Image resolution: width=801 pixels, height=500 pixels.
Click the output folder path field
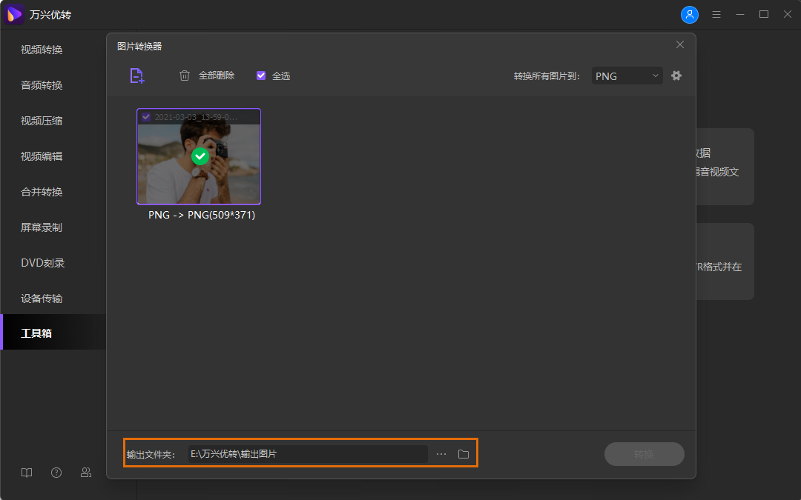(x=307, y=454)
